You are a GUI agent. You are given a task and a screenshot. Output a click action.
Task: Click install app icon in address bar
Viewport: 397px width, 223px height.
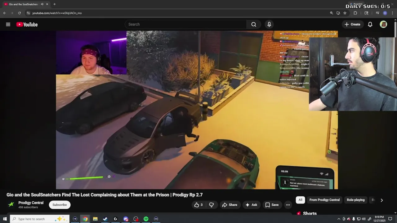tap(338, 13)
